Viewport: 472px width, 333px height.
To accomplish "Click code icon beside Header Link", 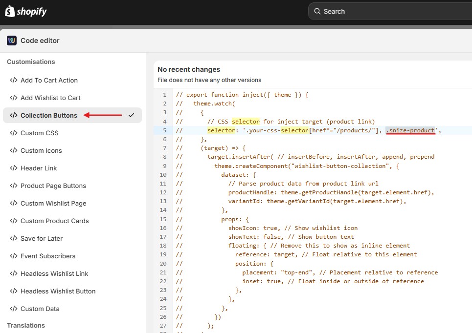I will (x=14, y=168).
